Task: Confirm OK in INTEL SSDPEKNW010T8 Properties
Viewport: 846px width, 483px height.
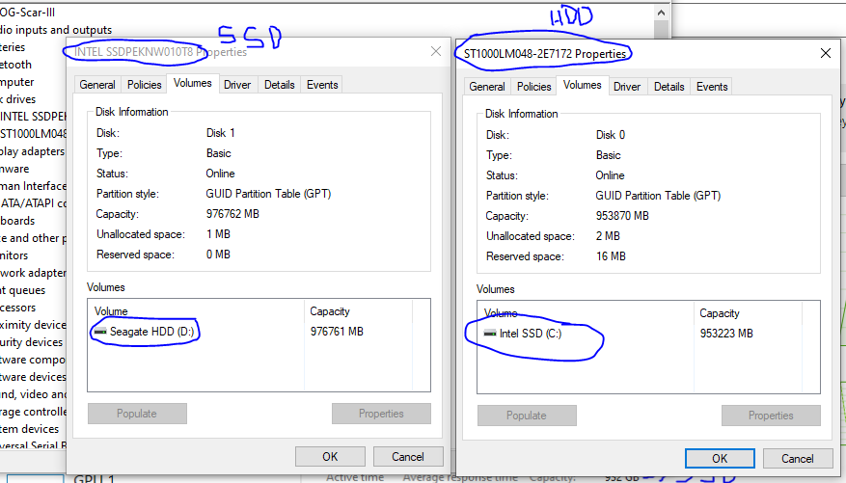Action: coord(330,457)
